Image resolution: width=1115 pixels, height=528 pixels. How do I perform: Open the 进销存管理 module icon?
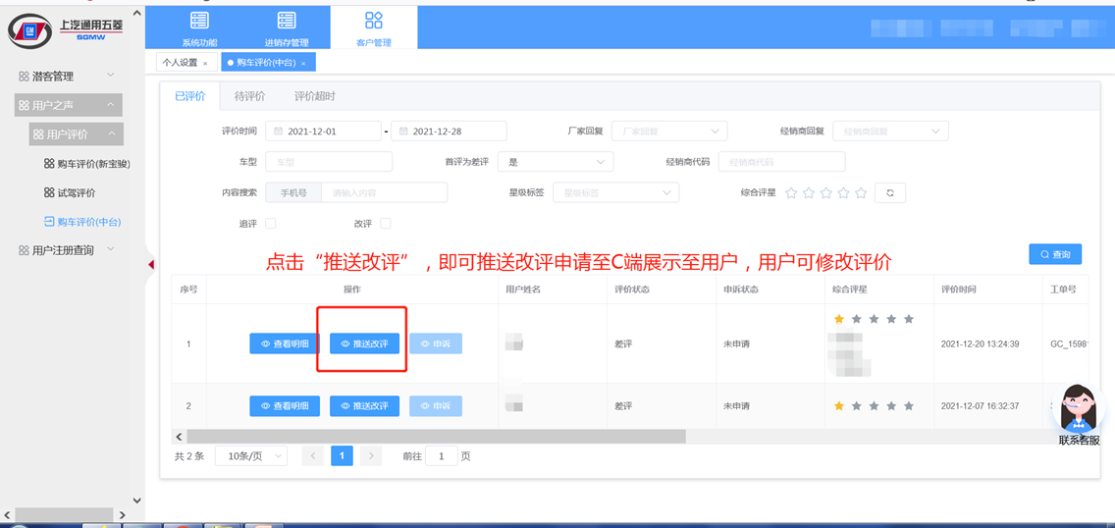pos(286,21)
